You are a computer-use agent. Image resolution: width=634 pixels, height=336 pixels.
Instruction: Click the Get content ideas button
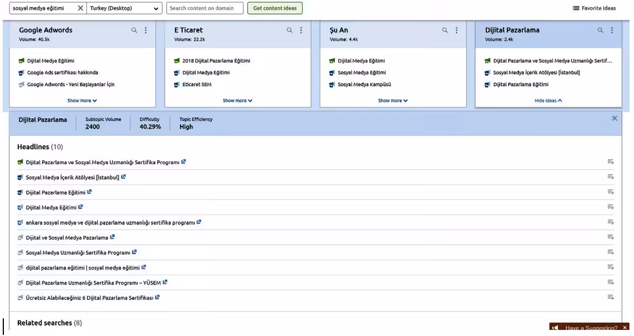[274, 8]
